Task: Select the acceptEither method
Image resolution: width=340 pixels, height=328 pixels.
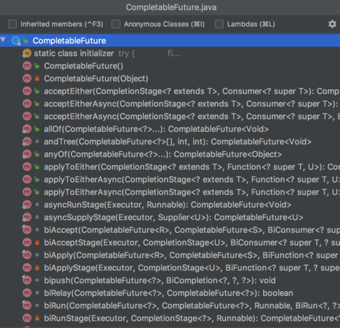Action: coord(170,91)
